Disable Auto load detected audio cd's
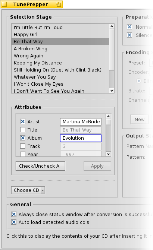The image size is (153, 250). tap(14, 222)
